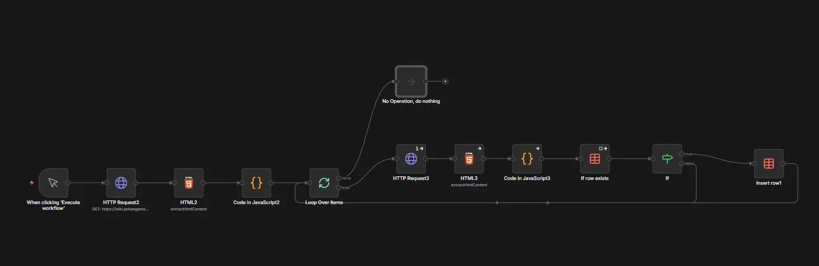Screen dimensions: 819x266
Task: Click the If node false output connector
Action: click(x=682, y=163)
